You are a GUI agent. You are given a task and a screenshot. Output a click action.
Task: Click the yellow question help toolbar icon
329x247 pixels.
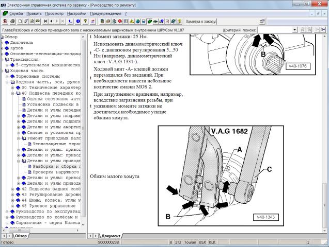tap(179, 21)
